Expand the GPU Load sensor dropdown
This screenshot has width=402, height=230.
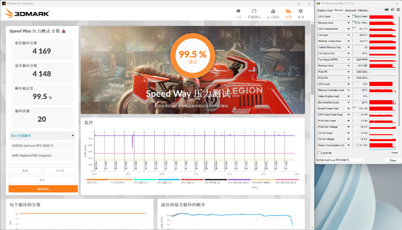click(348, 84)
